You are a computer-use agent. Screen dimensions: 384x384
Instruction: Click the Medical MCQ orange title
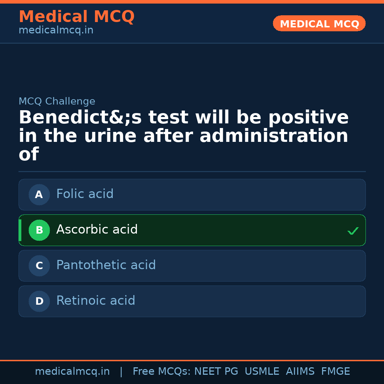tap(76, 17)
